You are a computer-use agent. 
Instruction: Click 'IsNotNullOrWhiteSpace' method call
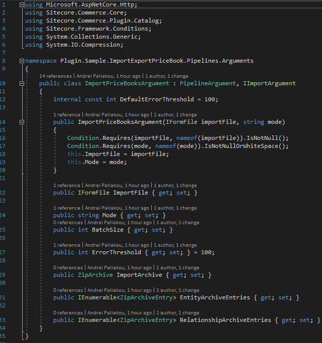[x=241, y=146]
